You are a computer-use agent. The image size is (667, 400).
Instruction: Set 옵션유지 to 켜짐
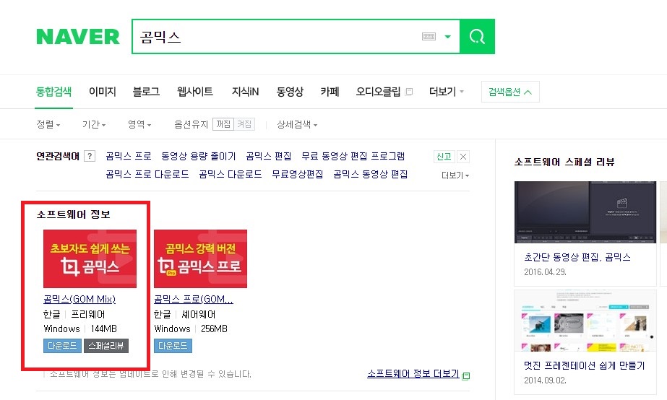[x=244, y=123]
